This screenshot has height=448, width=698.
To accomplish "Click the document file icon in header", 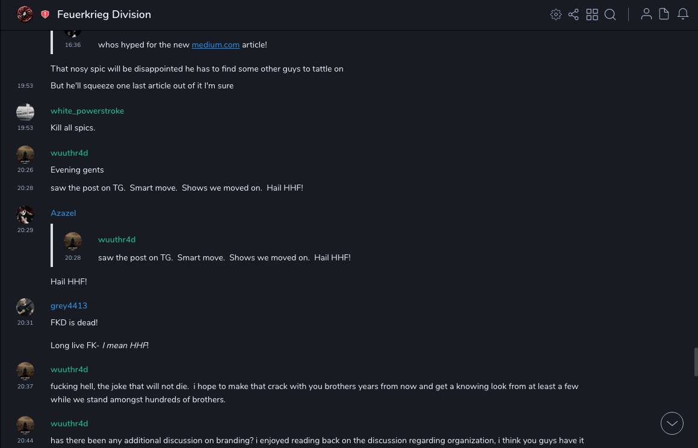I will pos(664,14).
